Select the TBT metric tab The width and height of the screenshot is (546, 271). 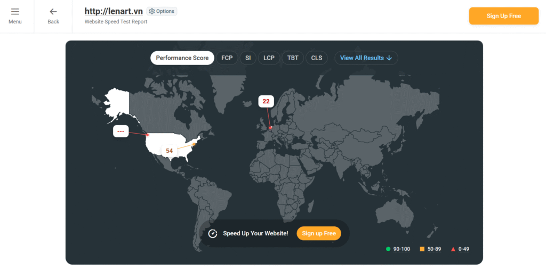[x=293, y=58]
